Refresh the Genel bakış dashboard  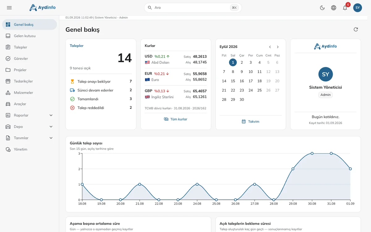pos(356,29)
